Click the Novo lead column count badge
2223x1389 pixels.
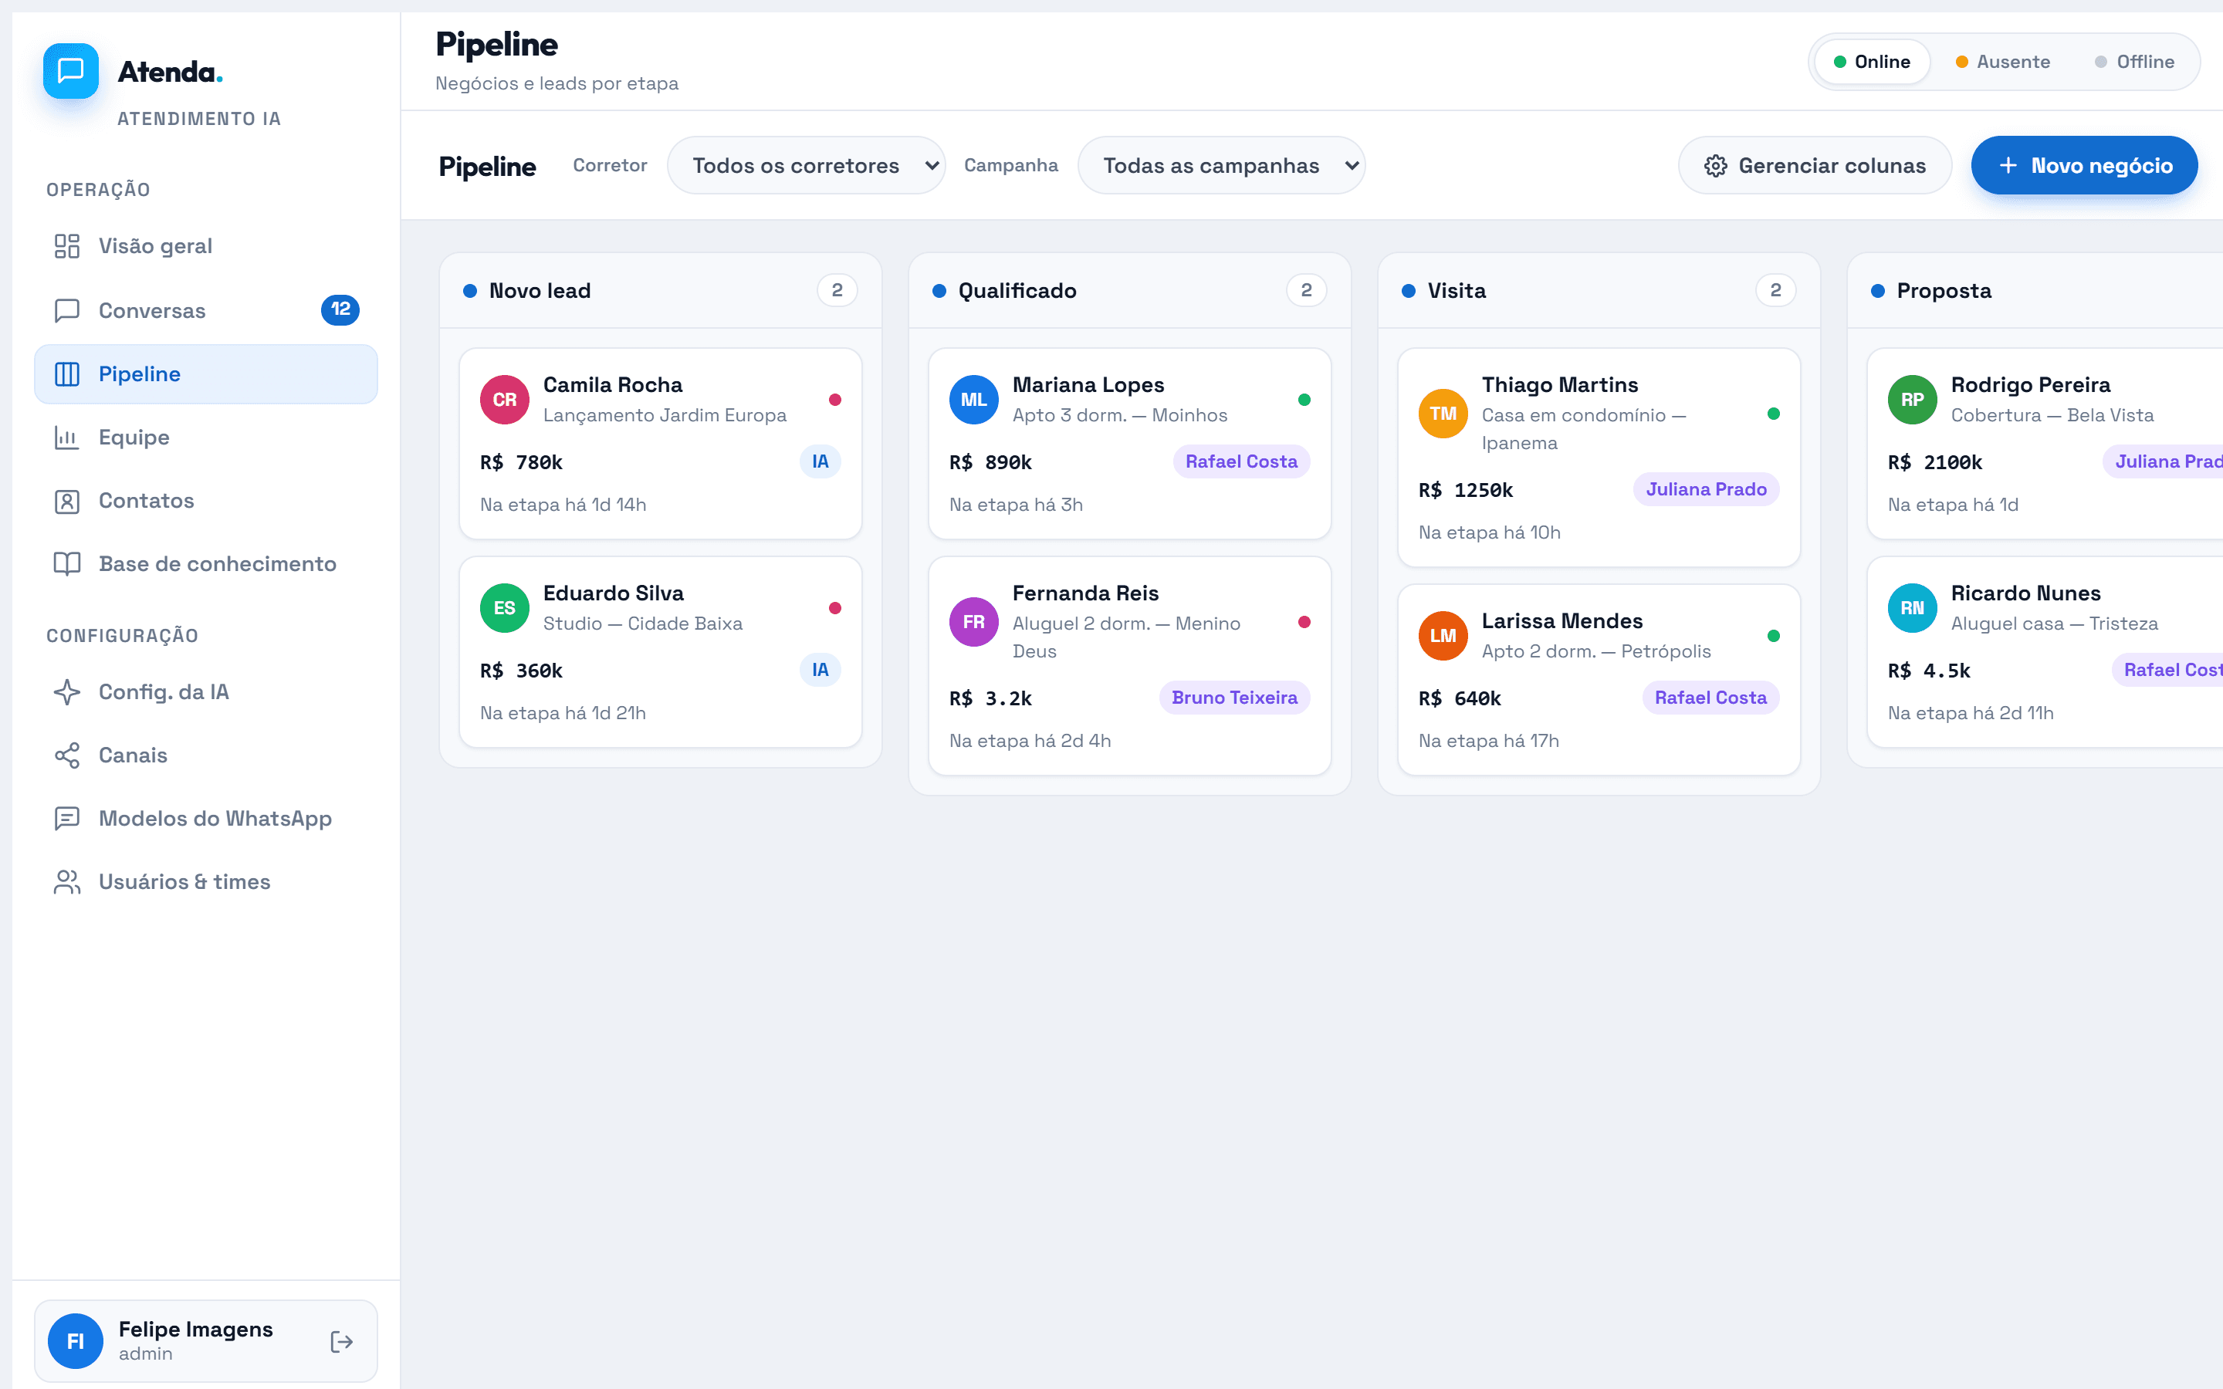point(837,290)
